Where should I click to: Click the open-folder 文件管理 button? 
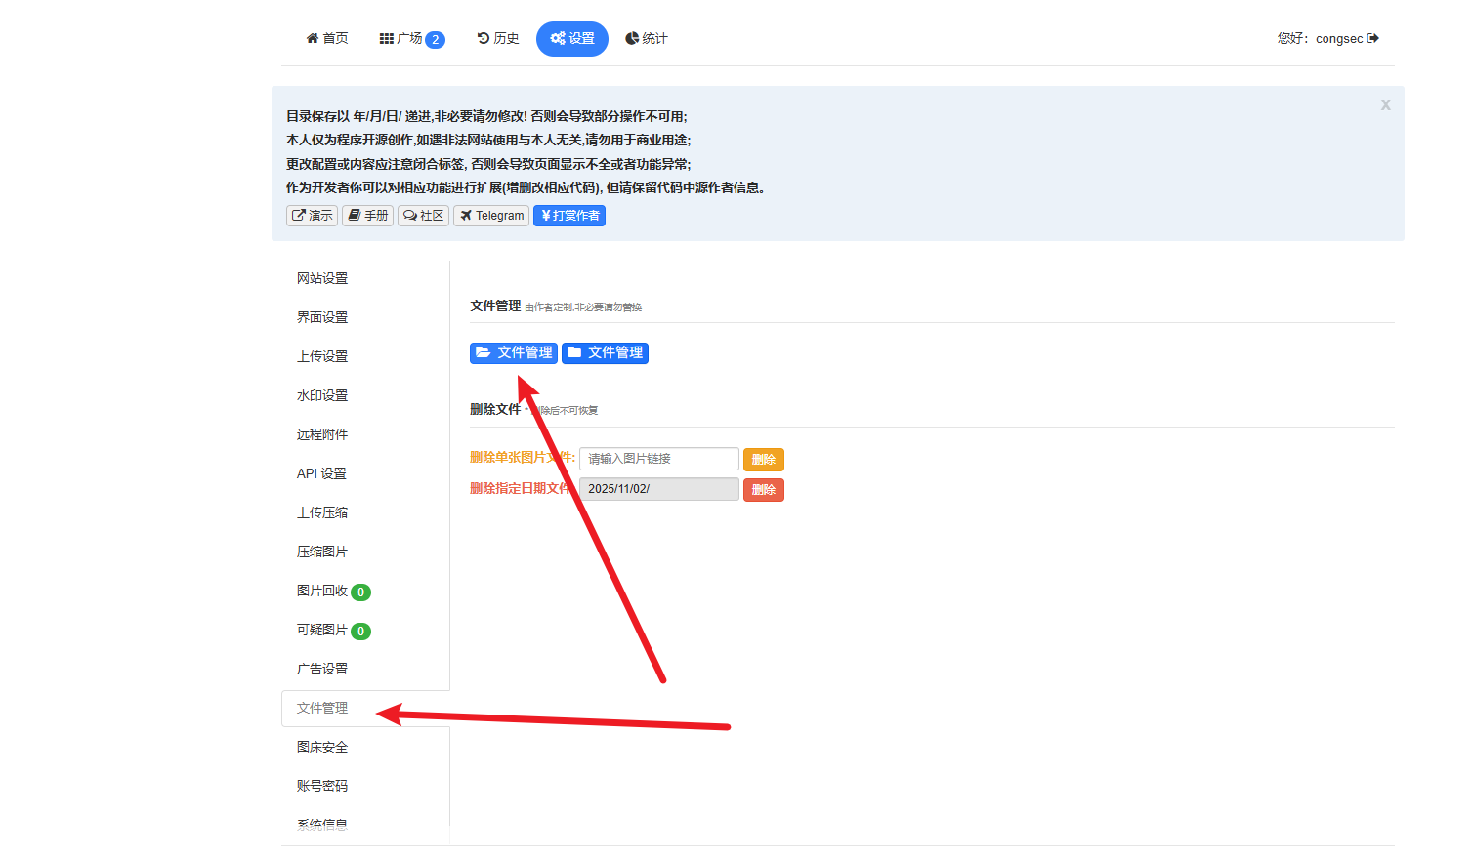click(x=513, y=352)
